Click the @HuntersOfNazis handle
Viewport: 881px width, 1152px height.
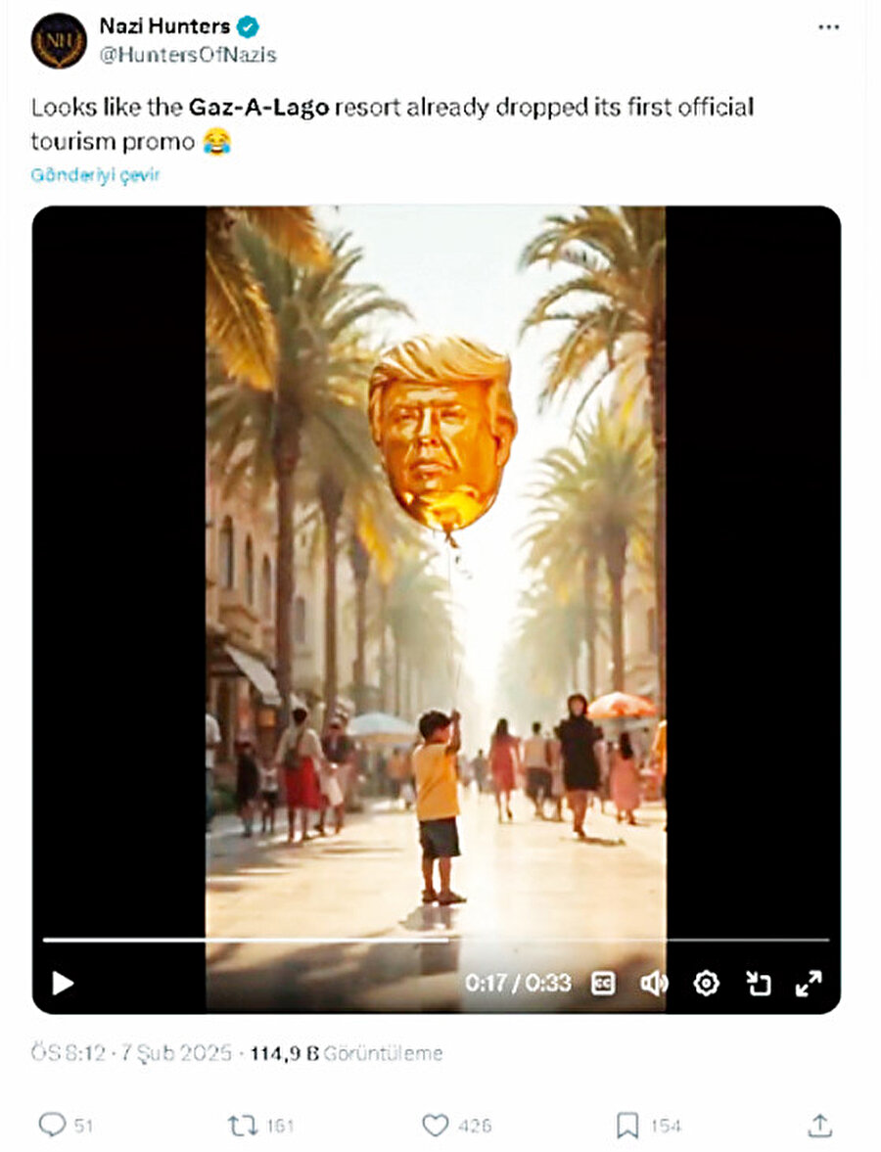click(188, 55)
